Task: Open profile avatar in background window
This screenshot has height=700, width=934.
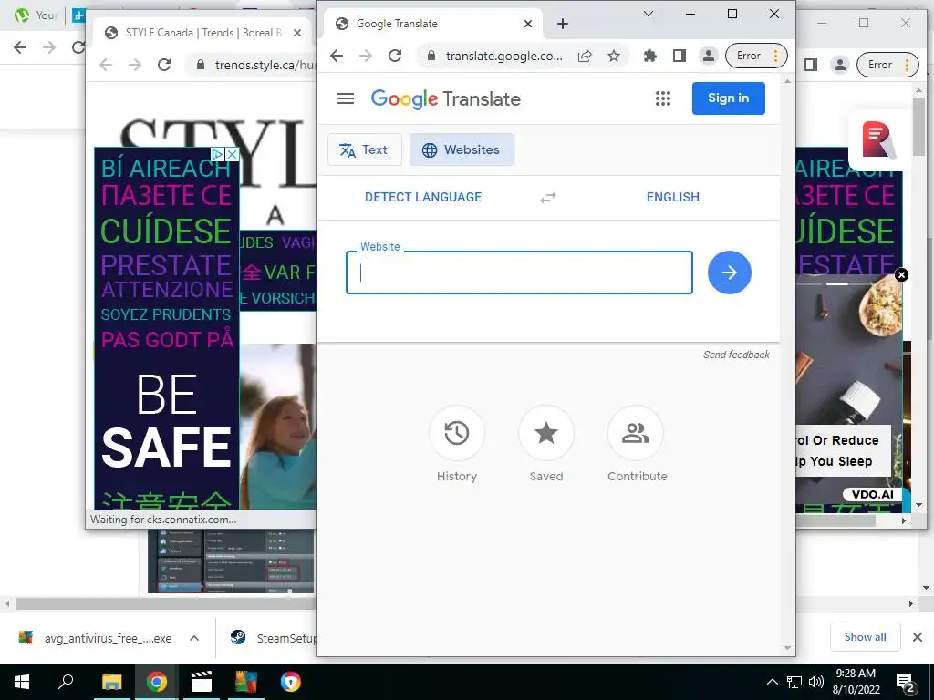Action: (x=840, y=65)
